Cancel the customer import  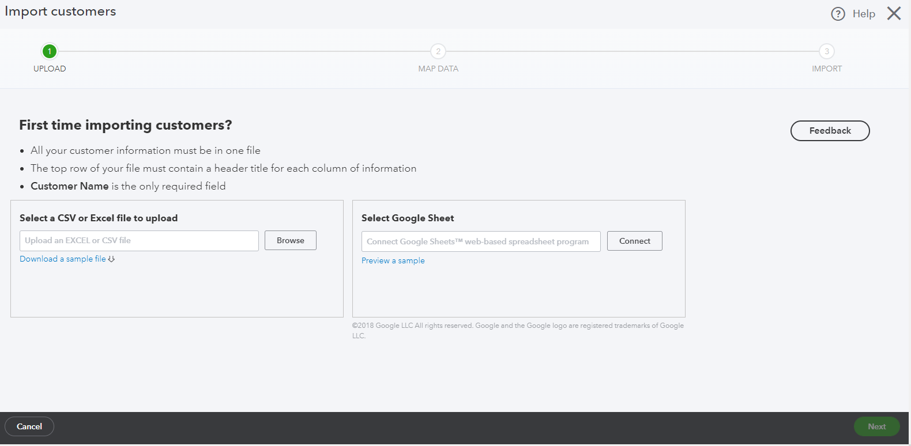click(29, 426)
